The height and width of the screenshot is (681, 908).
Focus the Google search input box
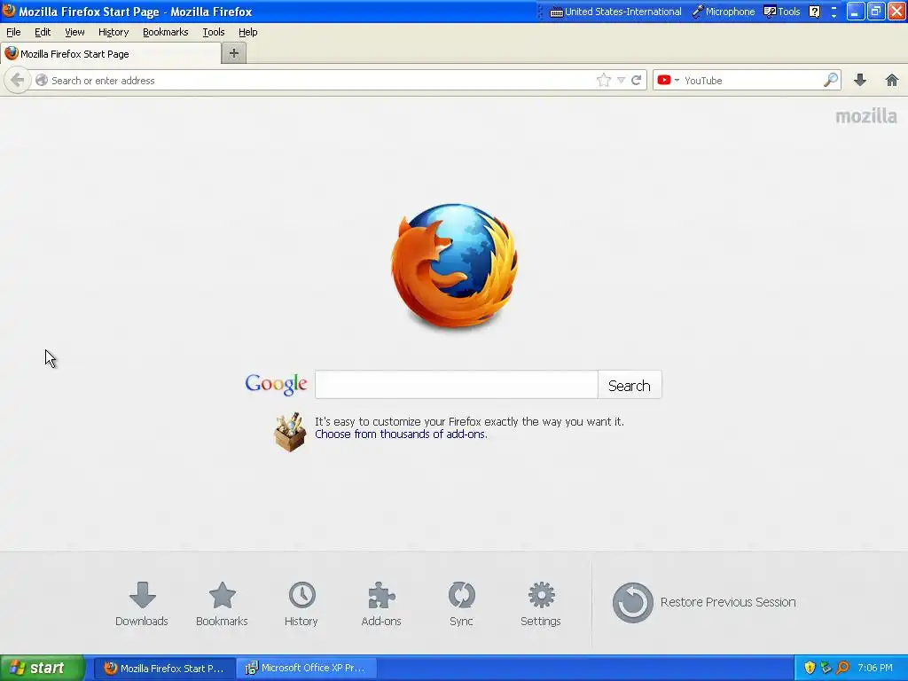click(457, 385)
